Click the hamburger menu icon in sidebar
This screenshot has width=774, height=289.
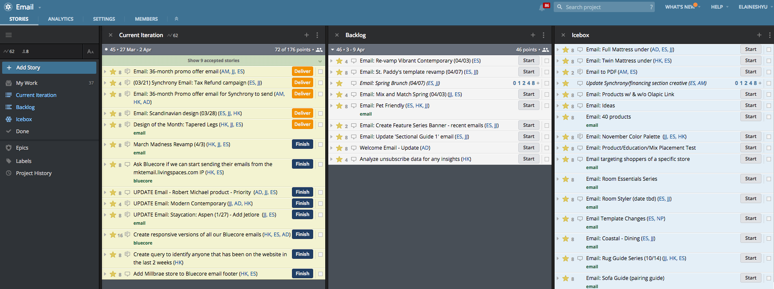click(9, 35)
